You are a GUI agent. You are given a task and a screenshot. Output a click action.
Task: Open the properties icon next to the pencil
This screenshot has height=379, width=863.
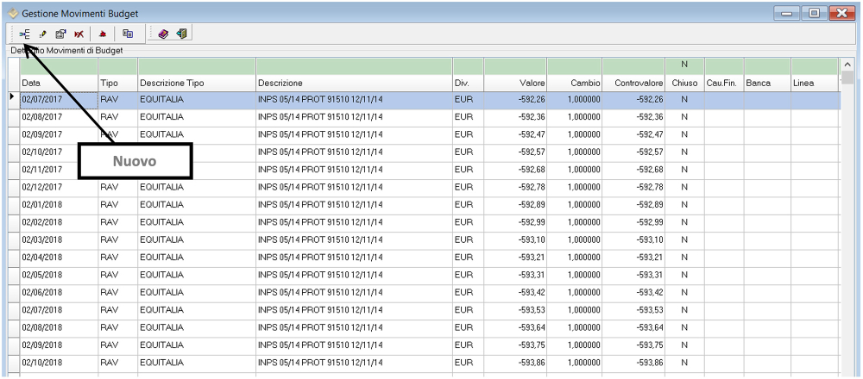[60, 34]
